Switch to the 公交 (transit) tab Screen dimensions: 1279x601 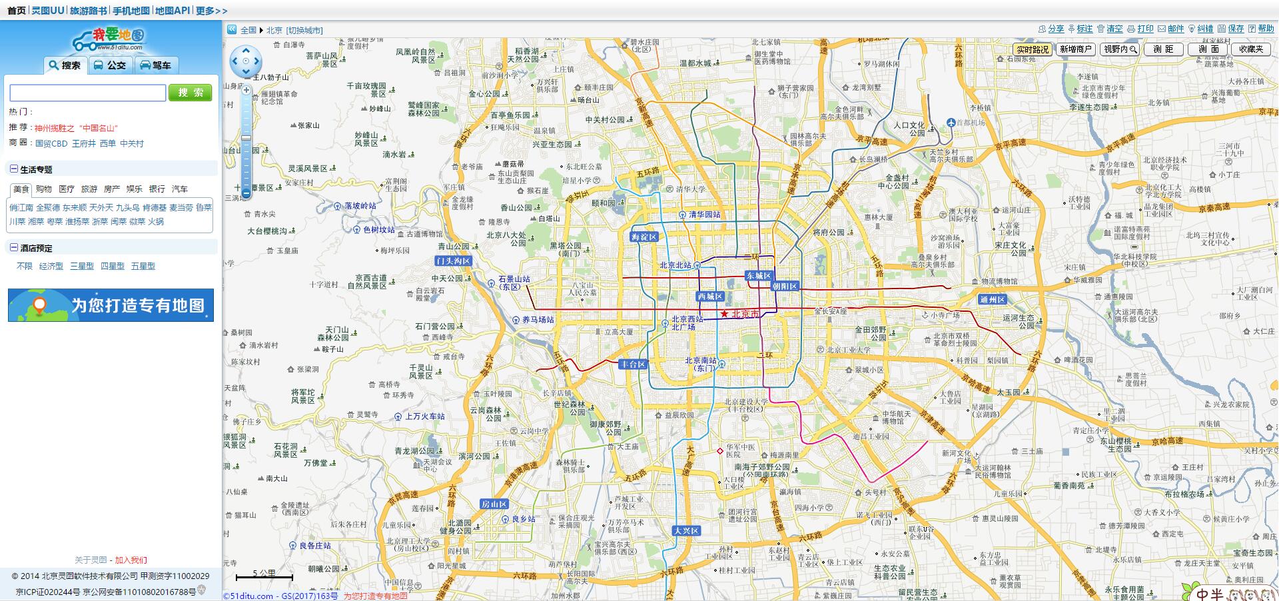111,65
